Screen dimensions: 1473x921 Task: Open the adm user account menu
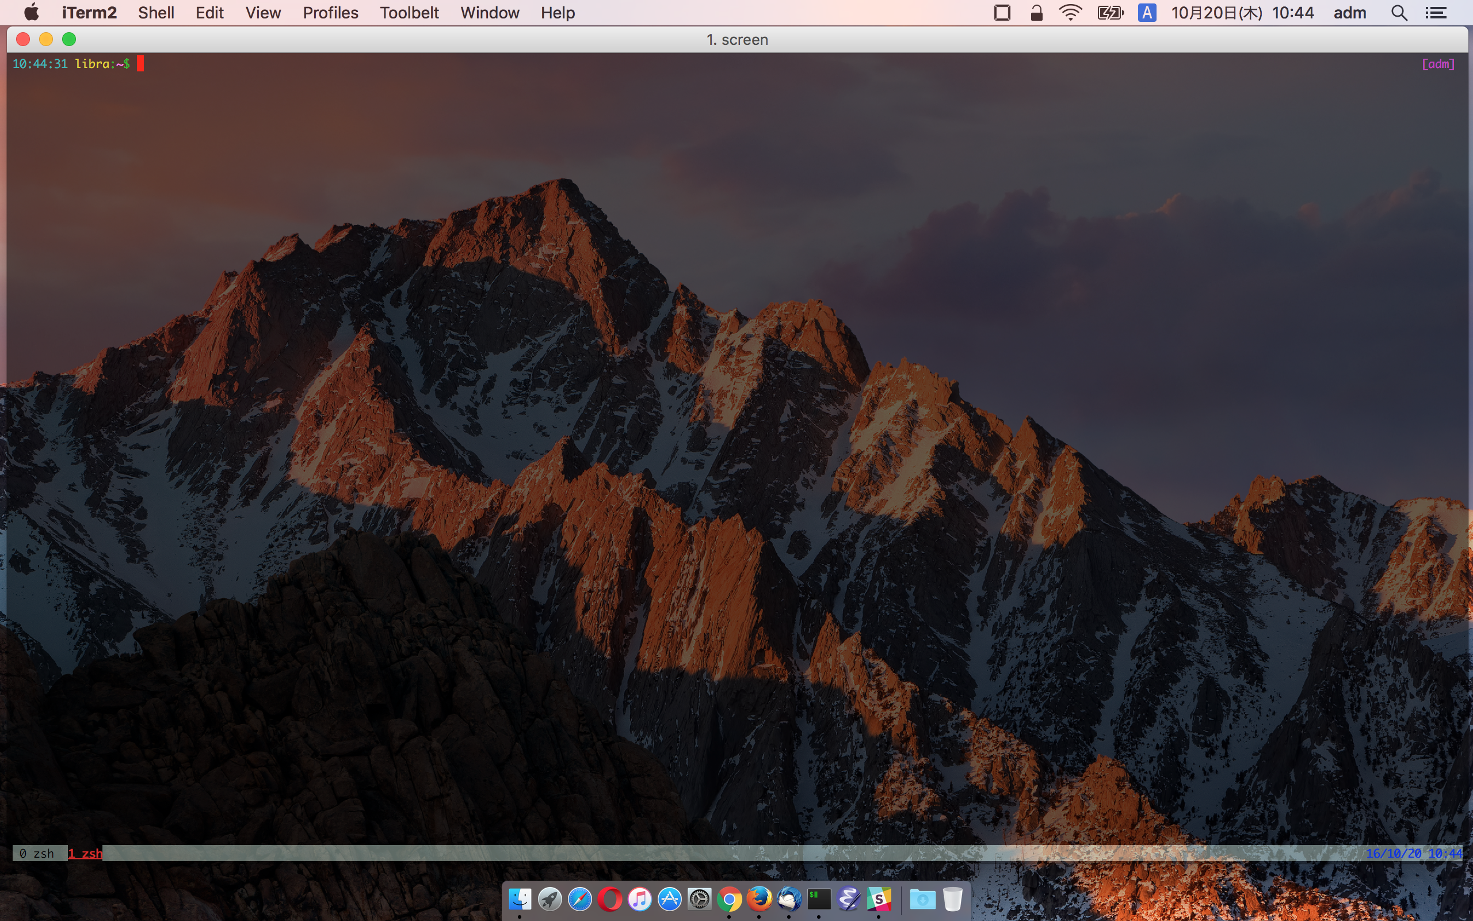pyautogui.click(x=1349, y=13)
